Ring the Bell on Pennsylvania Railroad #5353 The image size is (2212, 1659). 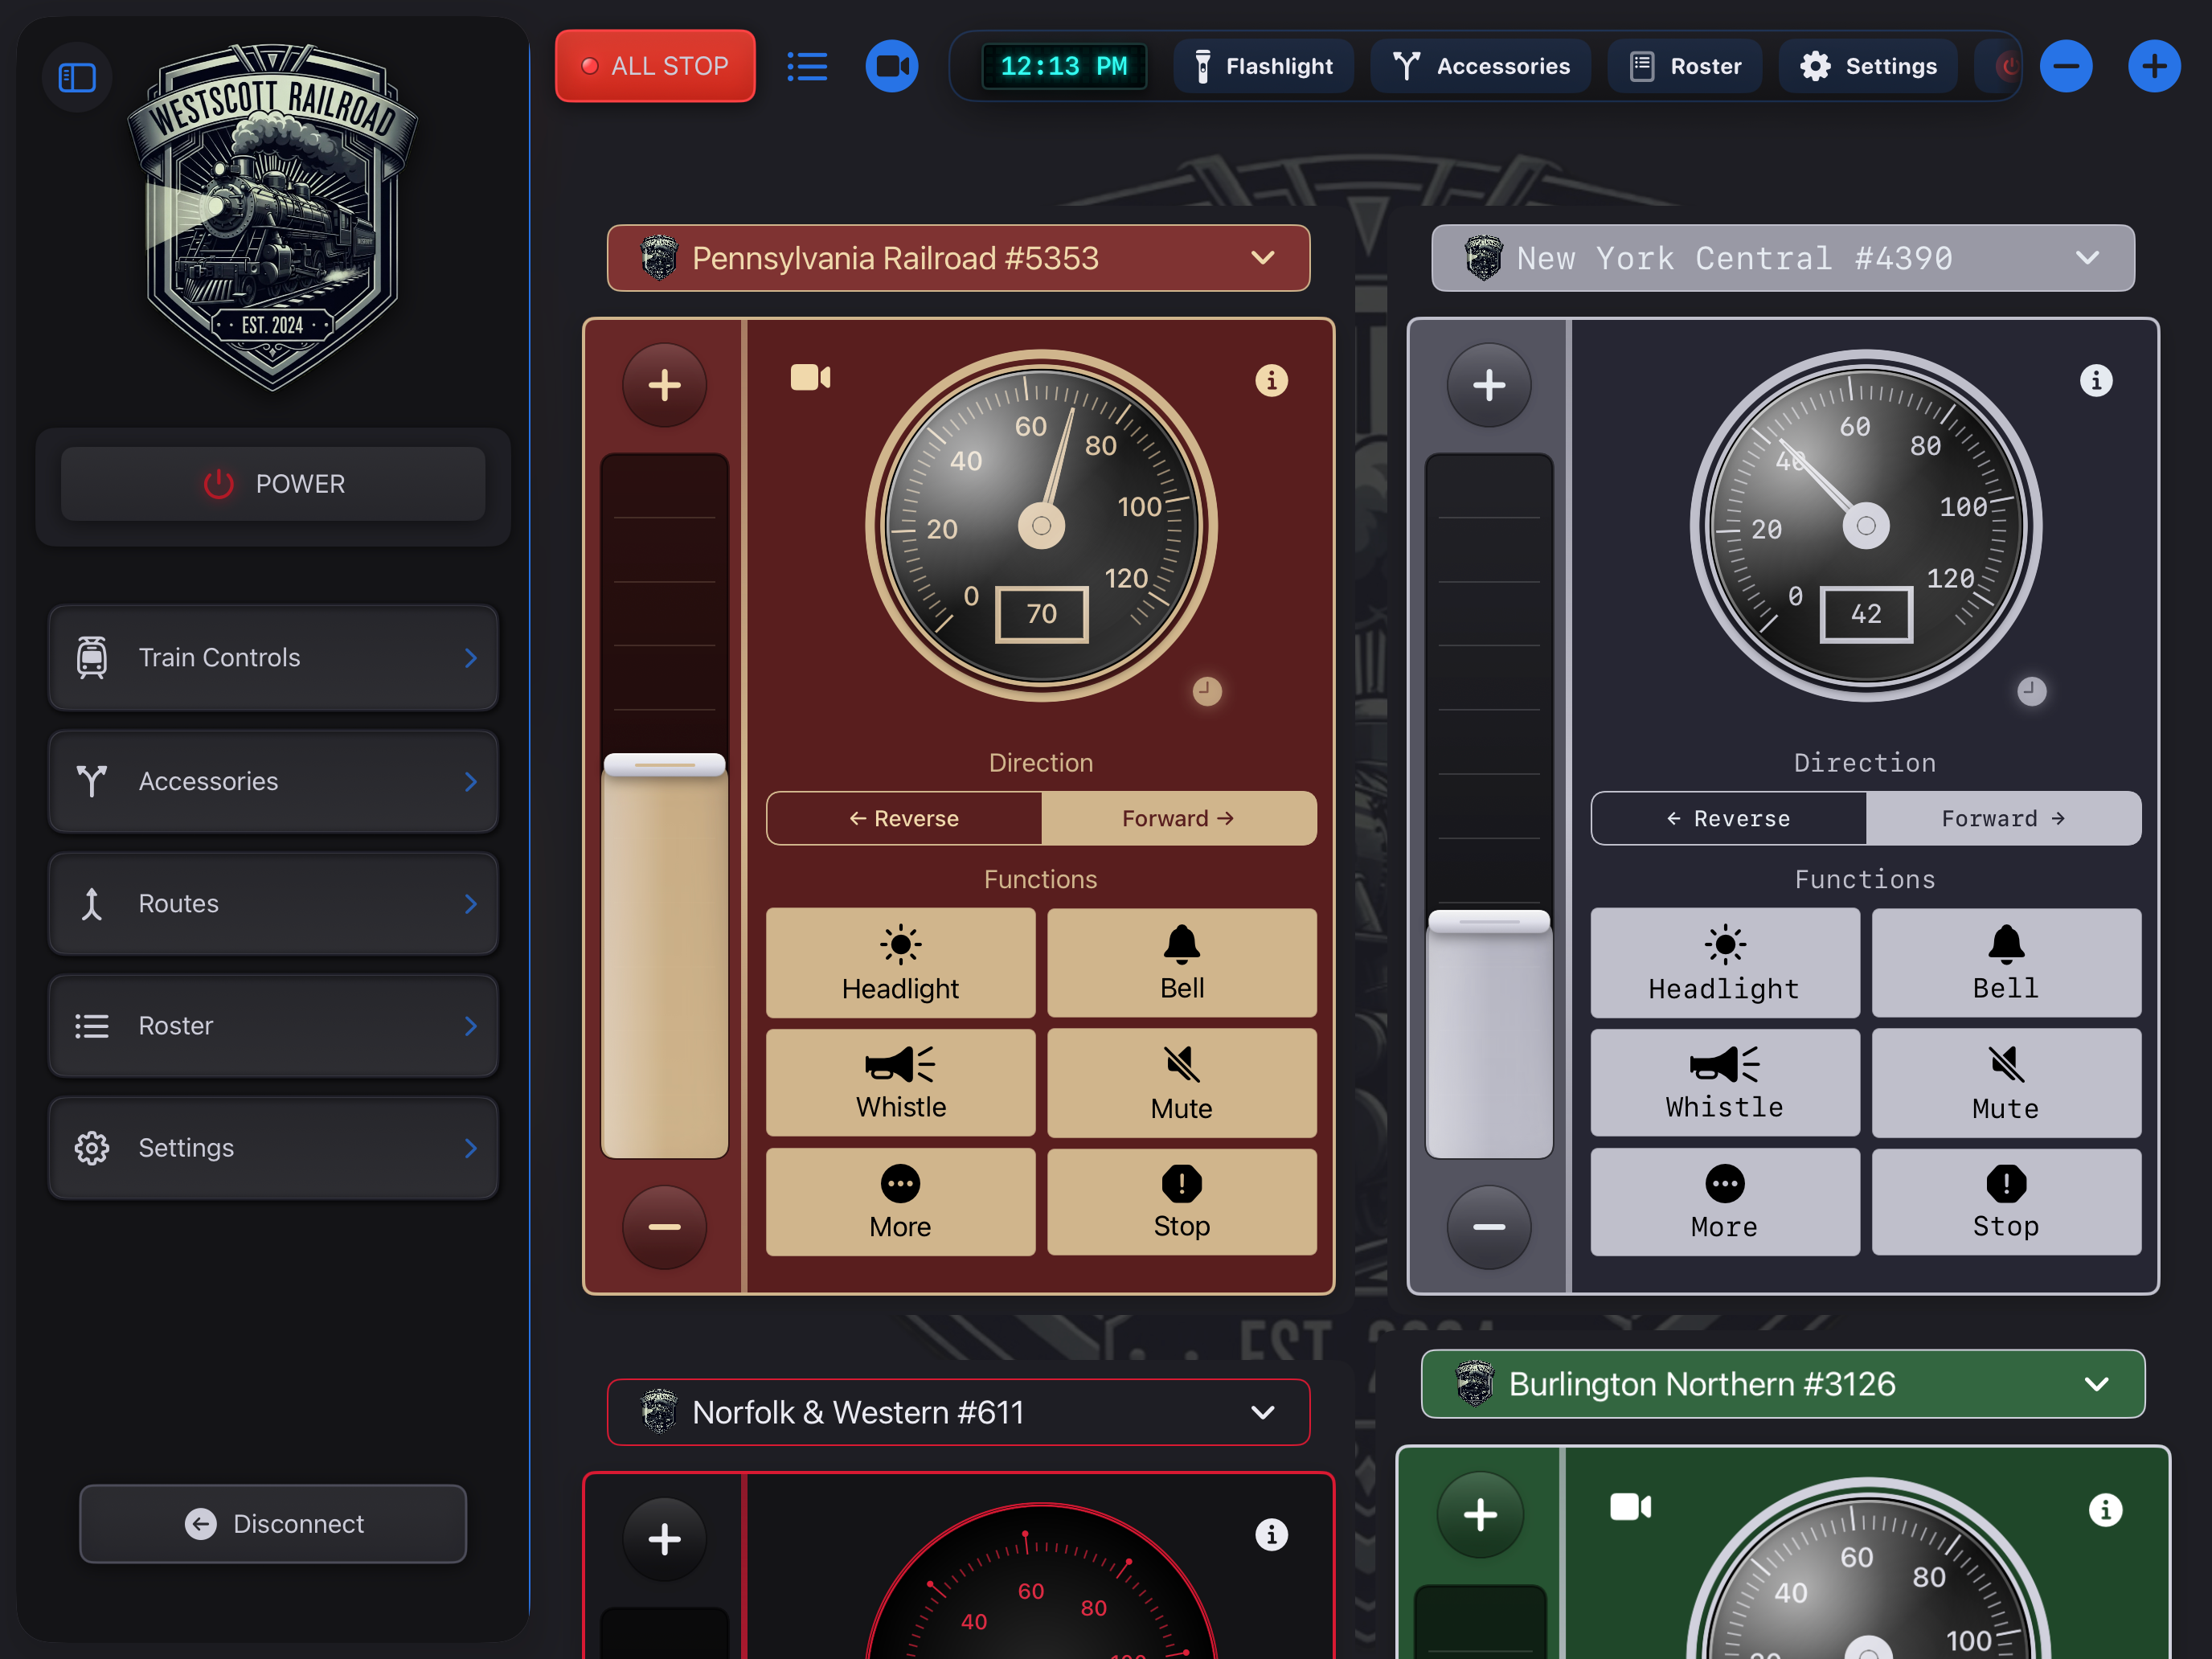[x=1182, y=963]
